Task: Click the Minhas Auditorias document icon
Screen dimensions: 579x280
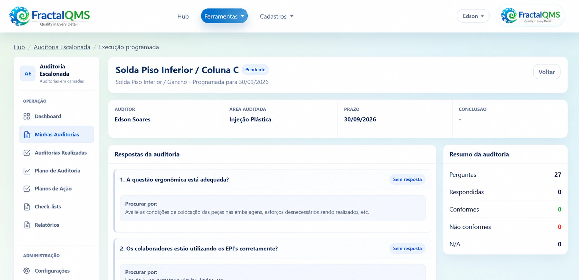Action: pos(27,135)
